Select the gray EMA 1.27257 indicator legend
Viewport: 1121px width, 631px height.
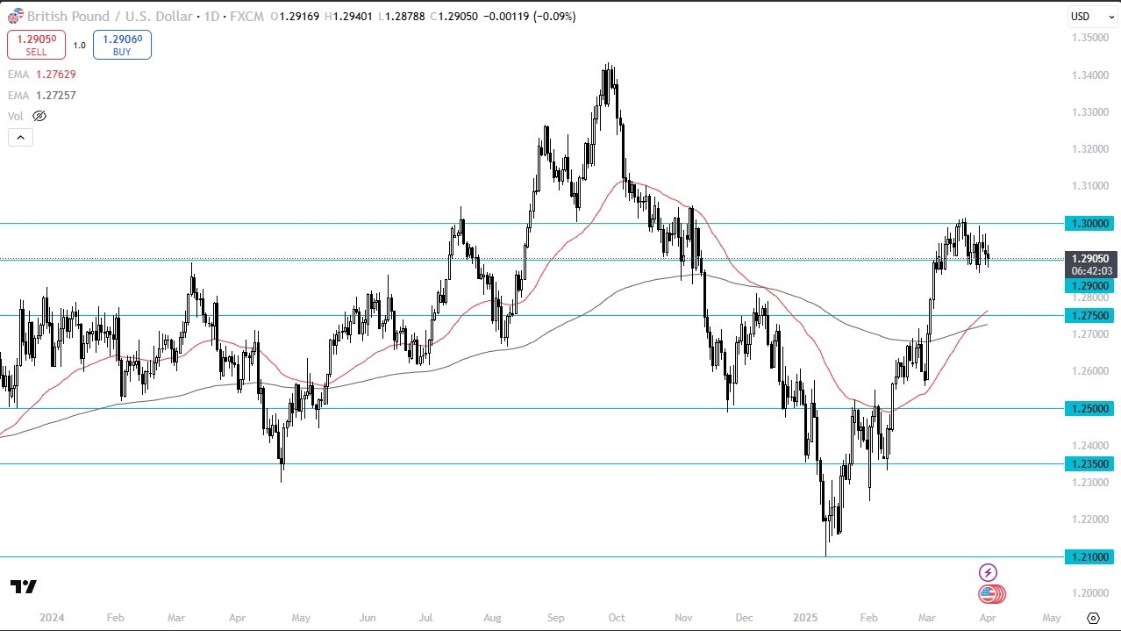(42, 95)
